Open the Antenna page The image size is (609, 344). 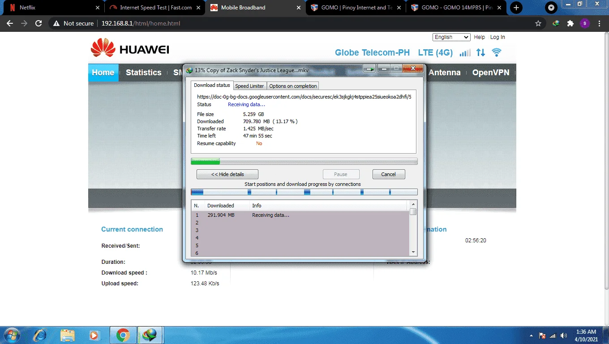(x=445, y=73)
